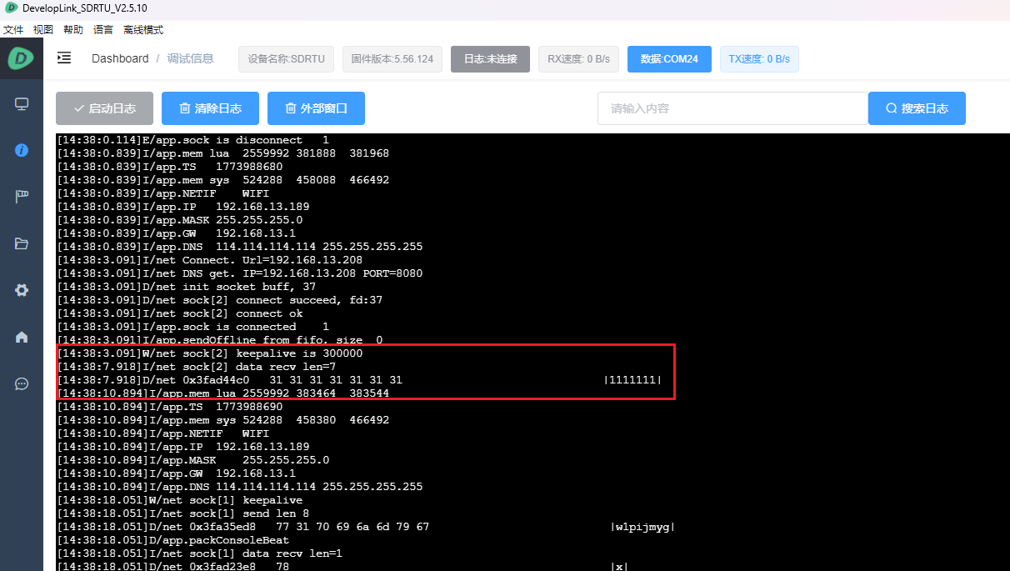Click the DevelopLink logo in the sidebar
Viewport: 1010px width, 571px height.
point(21,58)
